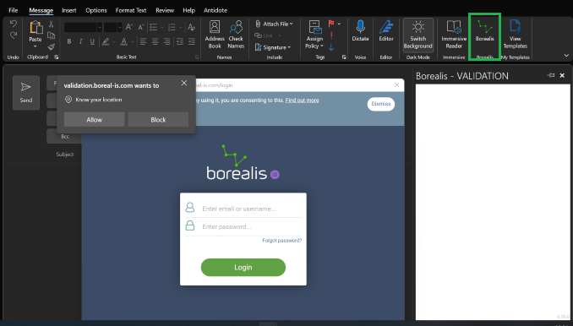Apply font color
Image resolution: width=573 pixels, height=326 pixels.
click(x=124, y=41)
